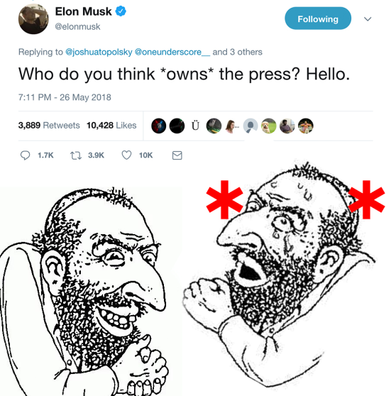Open the chevron menu beside Following
Screen dimensions: 391x396
click(368, 19)
